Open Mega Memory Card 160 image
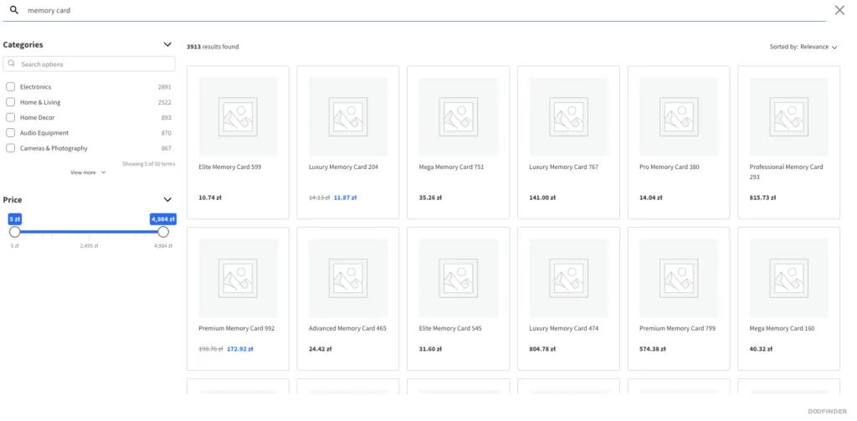857x421 pixels. (x=788, y=279)
